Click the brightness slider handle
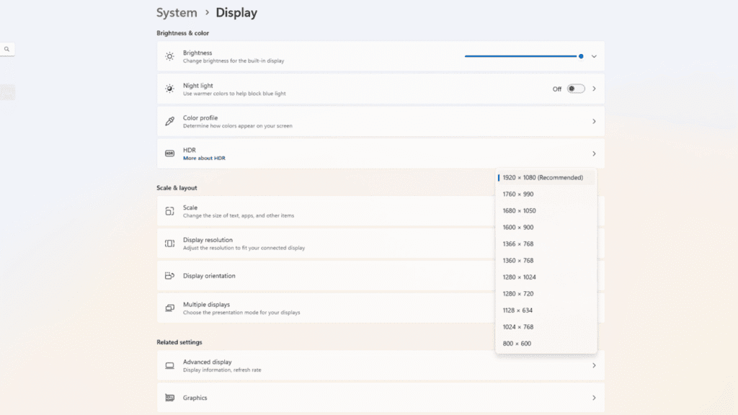Image resolution: width=738 pixels, height=415 pixels. click(x=581, y=56)
